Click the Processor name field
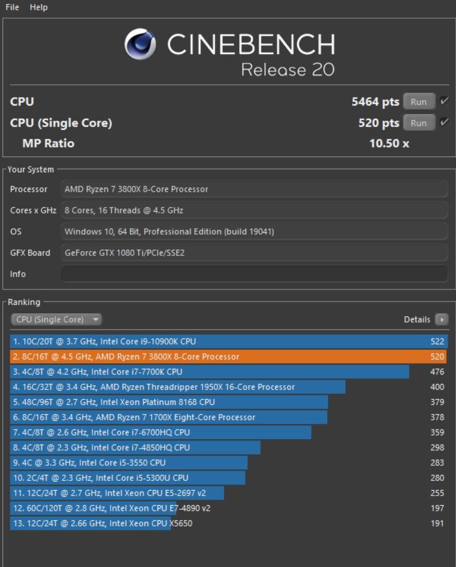The width and height of the screenshot is (456, 567). point(254,189)
